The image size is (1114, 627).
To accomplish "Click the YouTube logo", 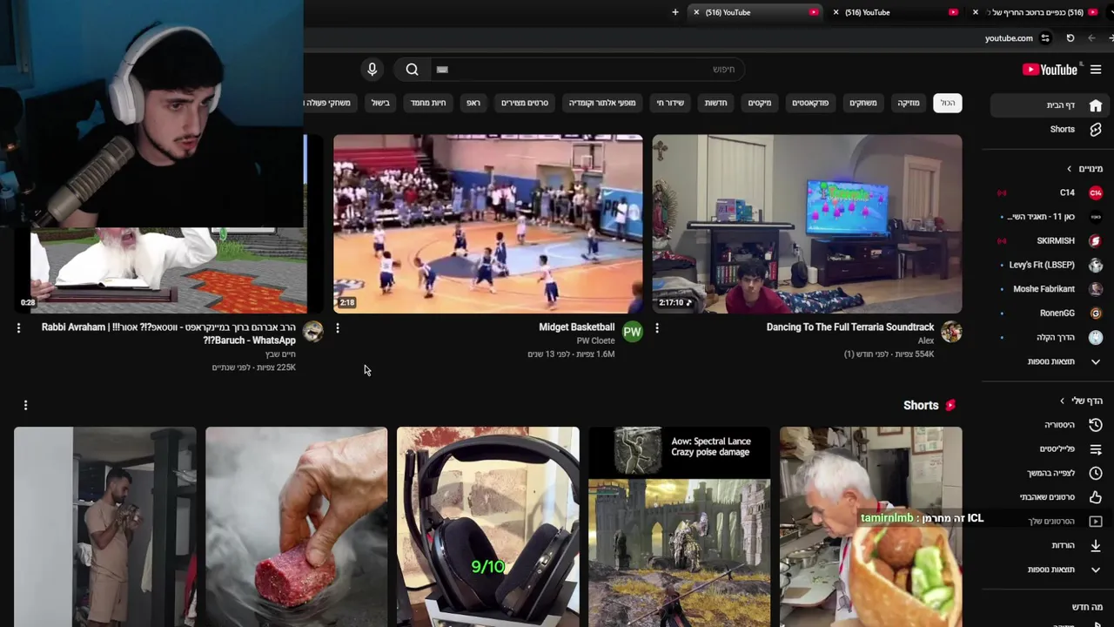I will [1050, 70].
